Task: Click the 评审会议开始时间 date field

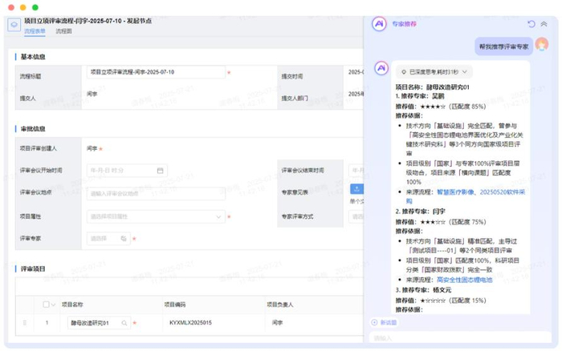Action: coord(127,171)
